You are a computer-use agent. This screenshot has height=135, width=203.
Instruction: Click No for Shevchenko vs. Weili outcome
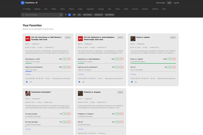(69, 59)
